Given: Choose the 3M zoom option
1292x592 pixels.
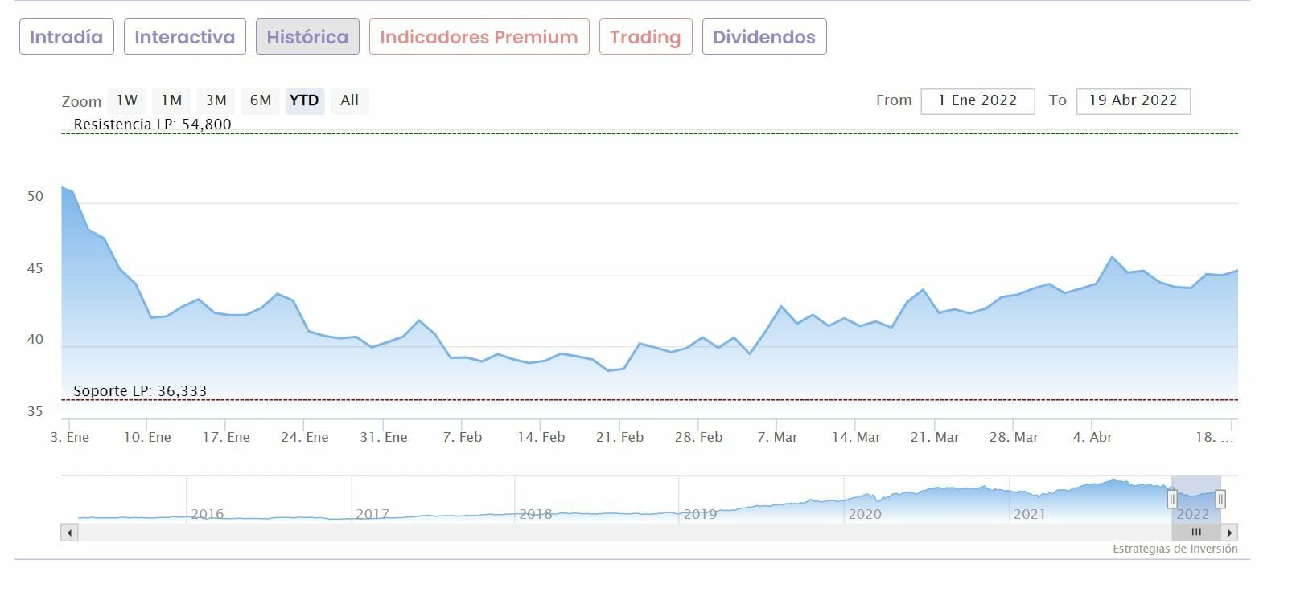Looking at the screenshot, I should [216, 100].
